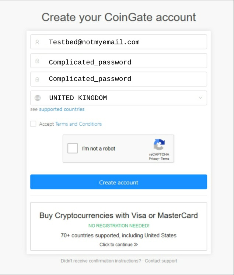The image size is (234, 275).
Task: Open the supported countries link
Action: (62, 109)
